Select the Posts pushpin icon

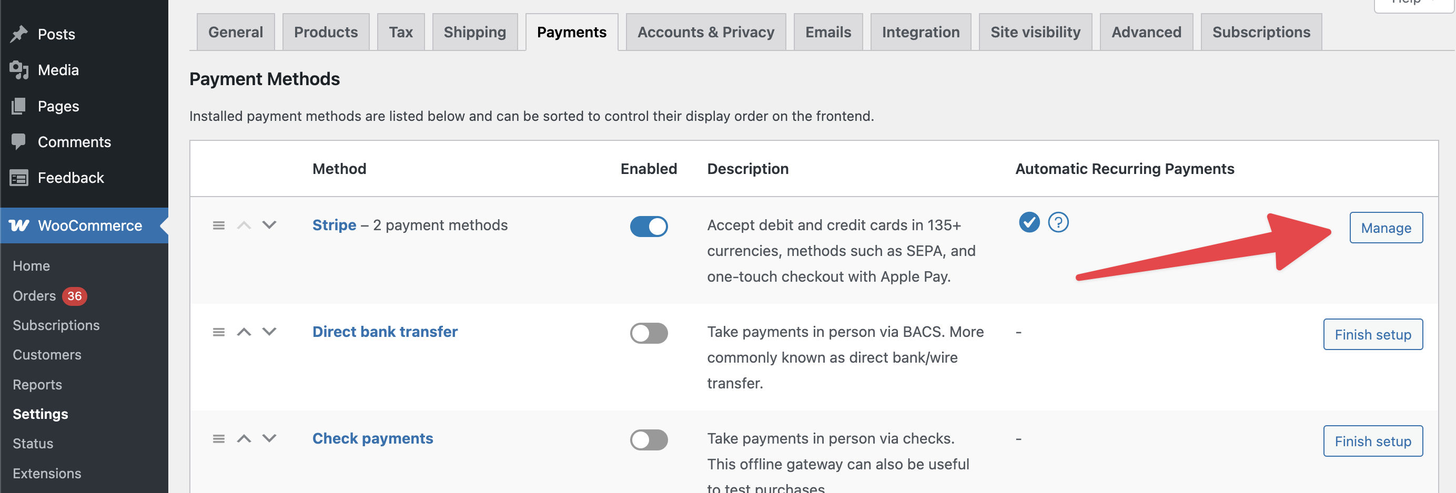(18, 34)
